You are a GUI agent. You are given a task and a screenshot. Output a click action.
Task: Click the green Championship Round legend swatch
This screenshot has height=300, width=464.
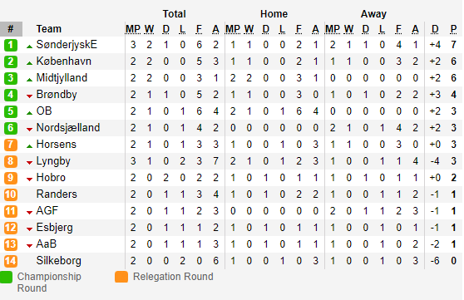coord(6,278)
